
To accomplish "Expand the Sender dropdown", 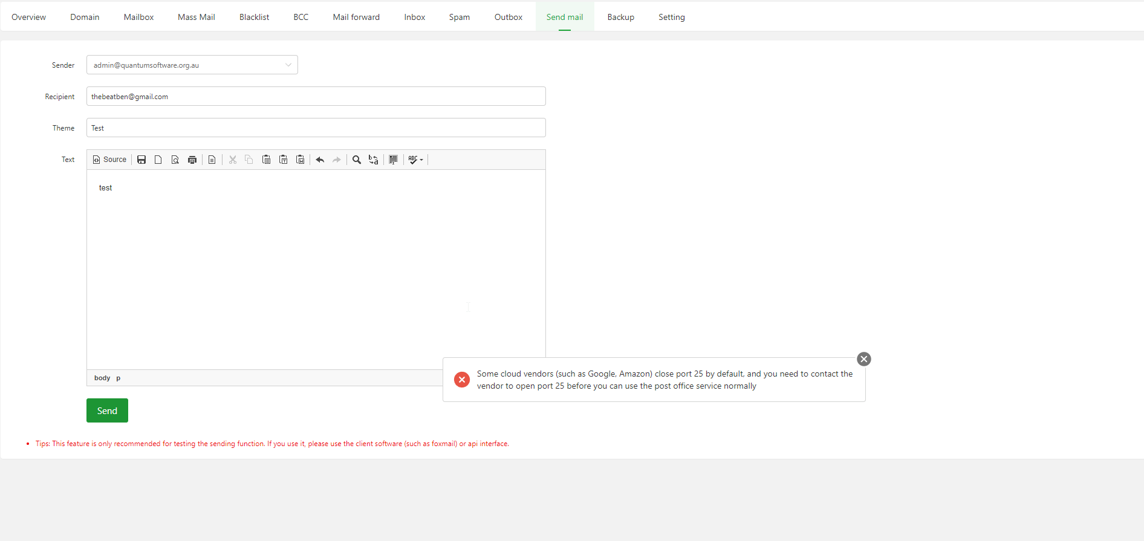I will (x=192, y=65).
